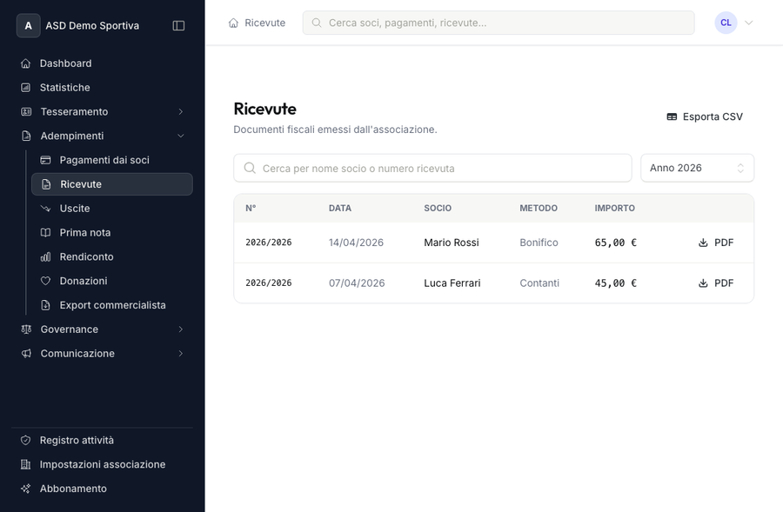
Task: Click the Registro attività shield icon
Action: tap(26, 441)
